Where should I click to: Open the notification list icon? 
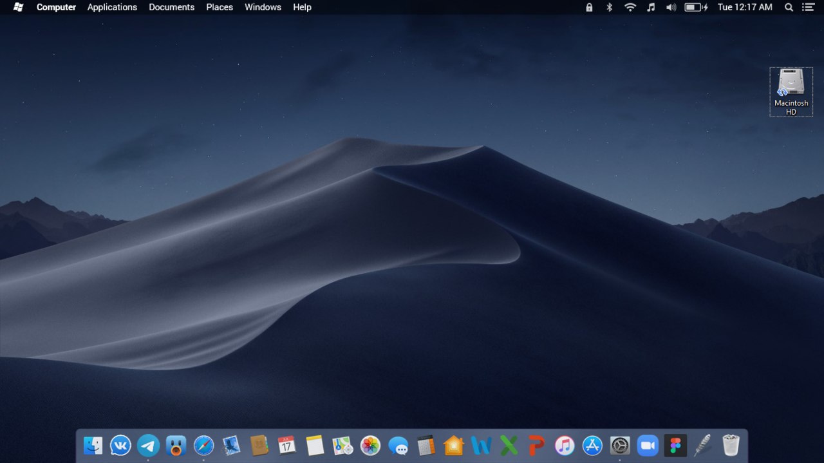pos(809,7)
